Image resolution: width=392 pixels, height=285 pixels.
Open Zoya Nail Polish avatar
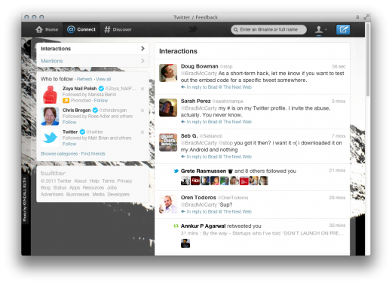pos(50,95)
